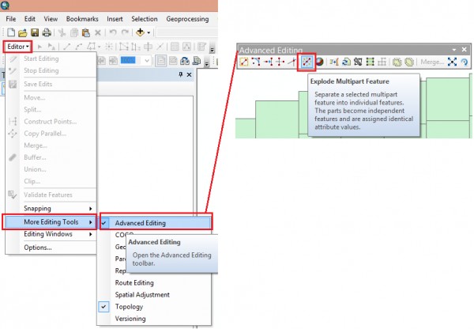Open the Geoprocessing menu
This screenshot has height=329, width=474.
click(187, 19)
